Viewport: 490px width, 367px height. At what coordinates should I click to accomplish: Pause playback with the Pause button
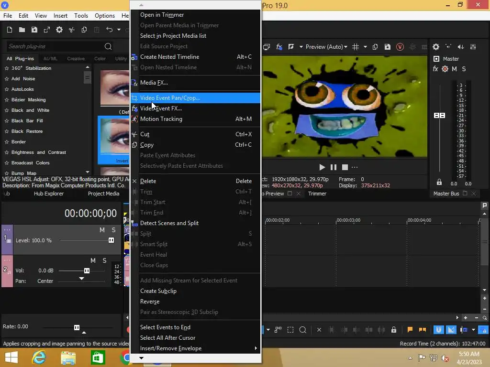pos(334,167)
